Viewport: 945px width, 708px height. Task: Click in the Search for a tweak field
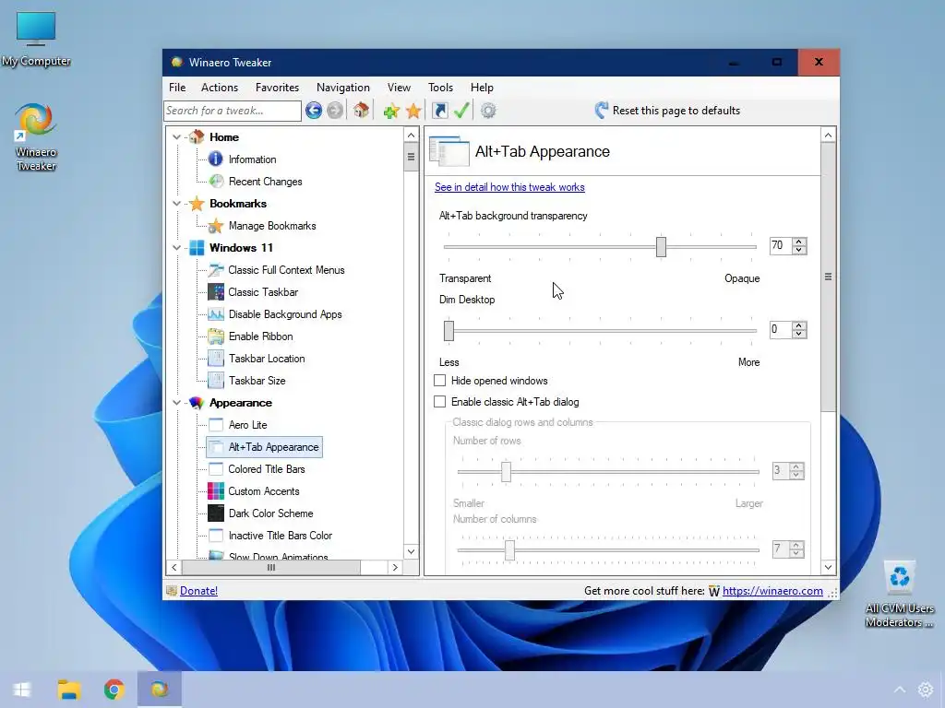pos(232,111)
